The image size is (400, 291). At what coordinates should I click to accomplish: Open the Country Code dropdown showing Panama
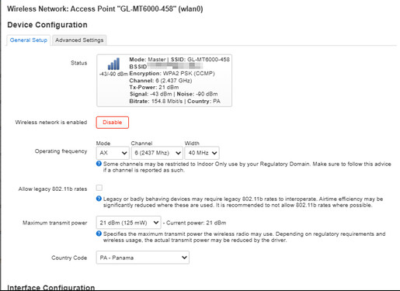[143, 258]
